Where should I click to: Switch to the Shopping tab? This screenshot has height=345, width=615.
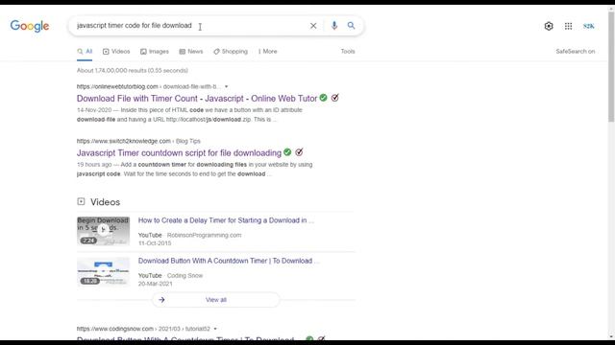coord(231,51)
